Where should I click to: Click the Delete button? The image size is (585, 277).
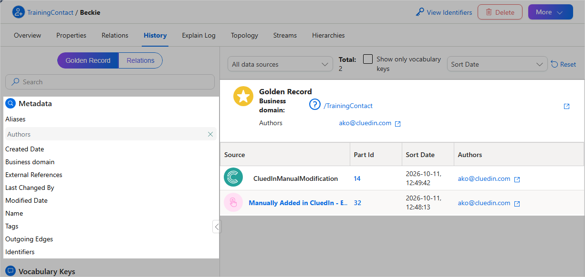(x=500, y=12)
